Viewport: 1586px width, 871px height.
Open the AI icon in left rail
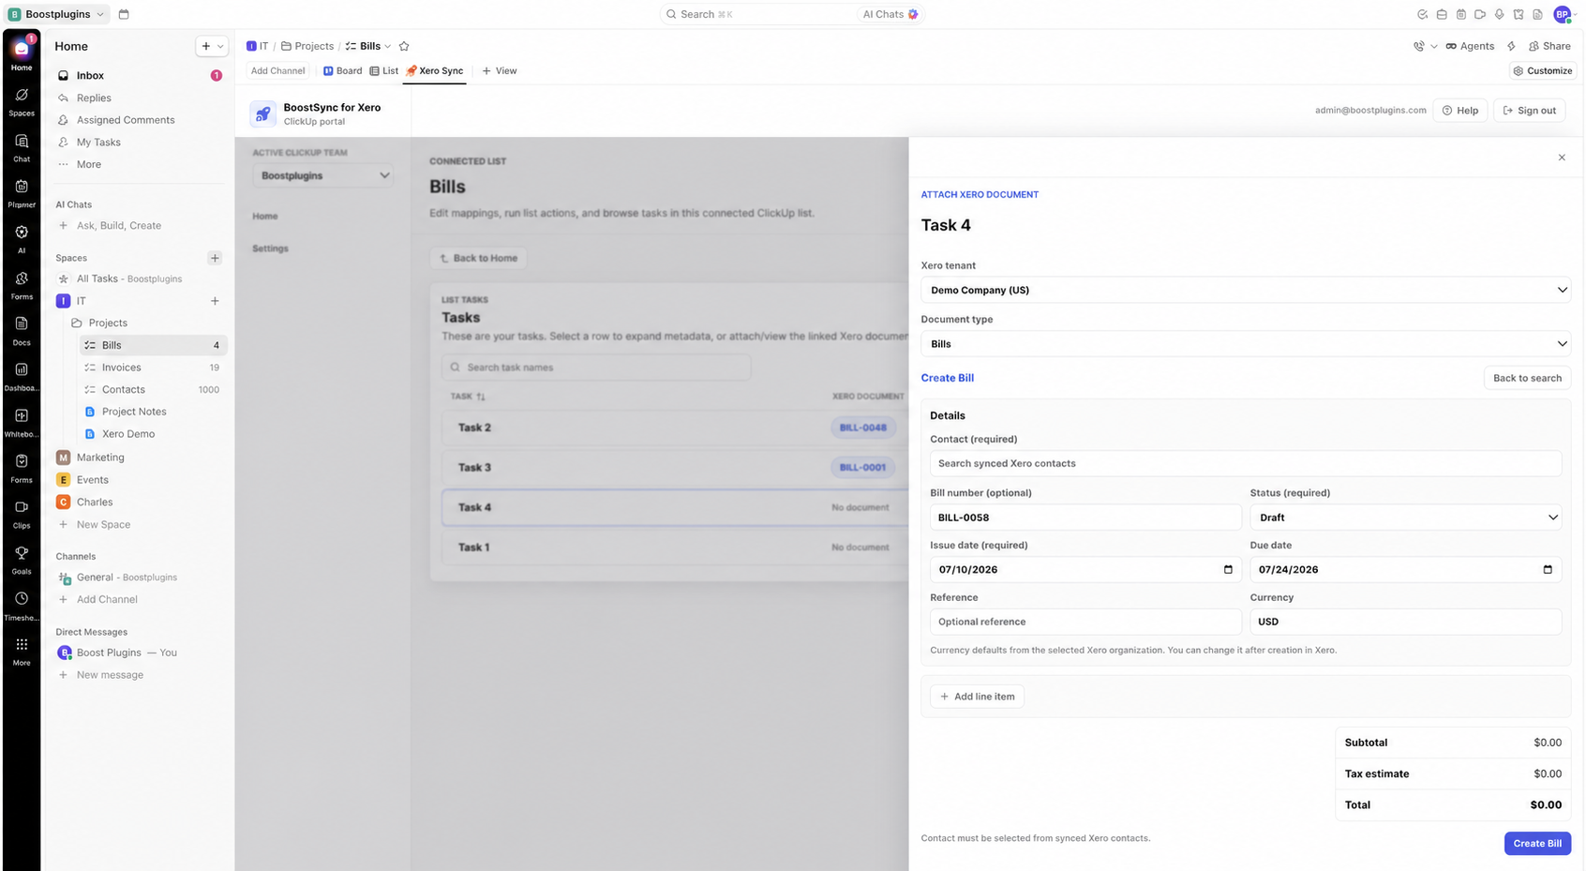tap(22, 239)
